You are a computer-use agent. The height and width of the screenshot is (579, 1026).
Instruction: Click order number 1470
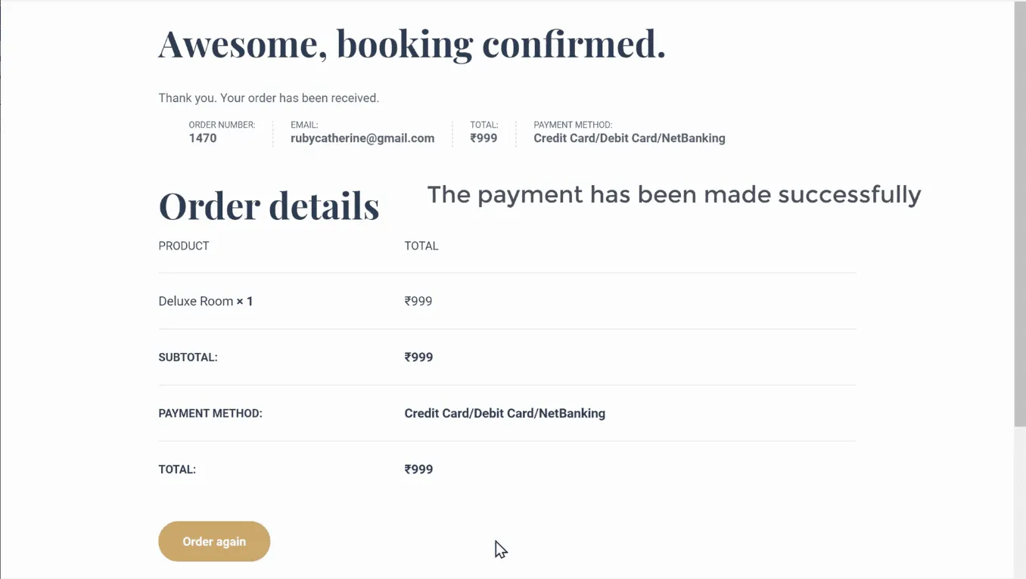[x=203, y=138]
